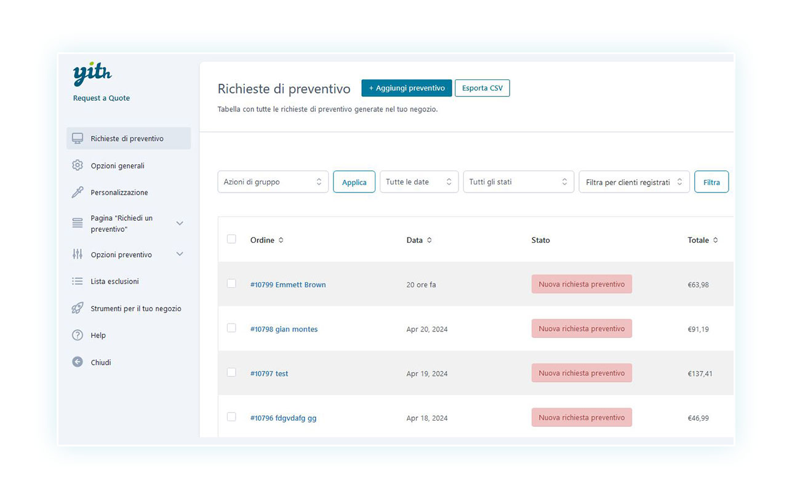Click the date cell Apr 18, 2024
This screenshot has height=500, width=800.
point(427,418)
